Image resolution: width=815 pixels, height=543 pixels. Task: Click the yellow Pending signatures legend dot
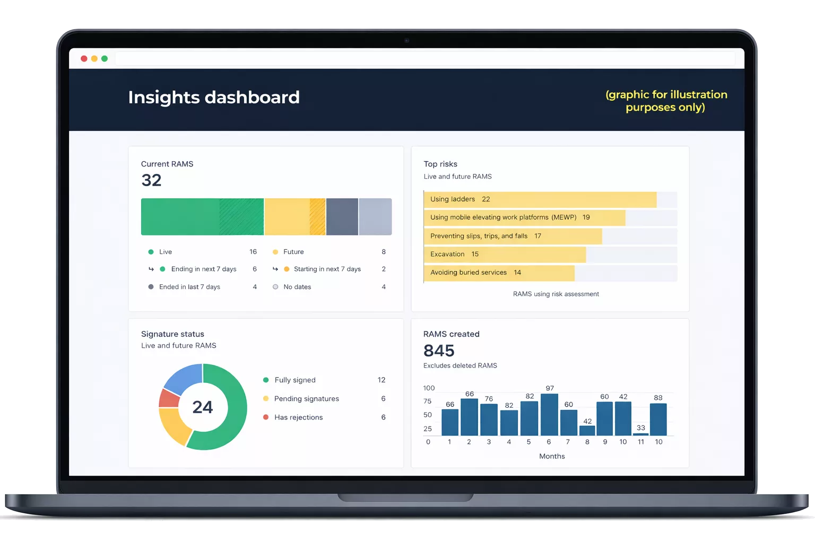tap(266, 399)
